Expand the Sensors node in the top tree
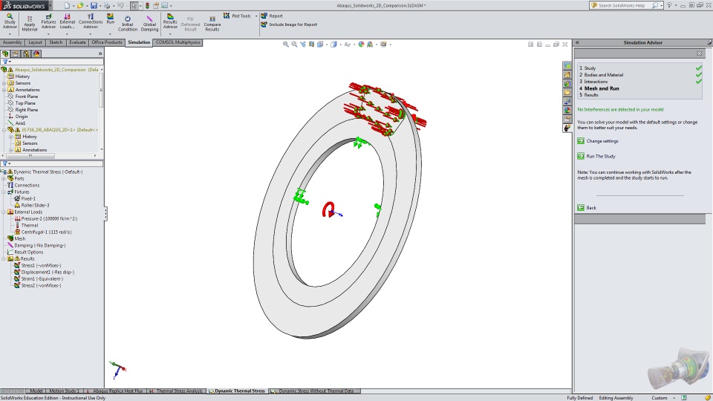Screen dimensions: 713x401 pyautogui.click(x=4, y=83)
